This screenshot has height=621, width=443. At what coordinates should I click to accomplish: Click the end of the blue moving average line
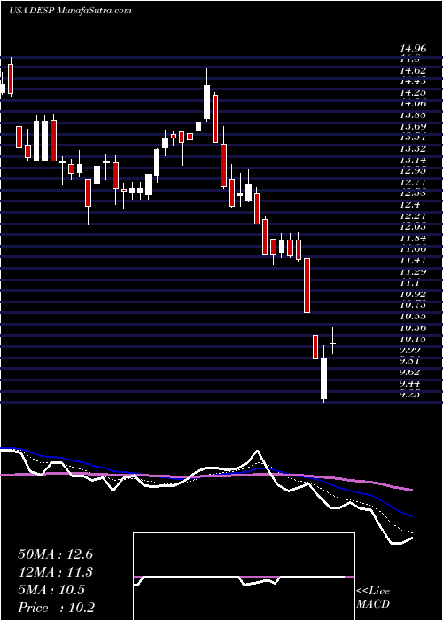[x=412, y=516]
